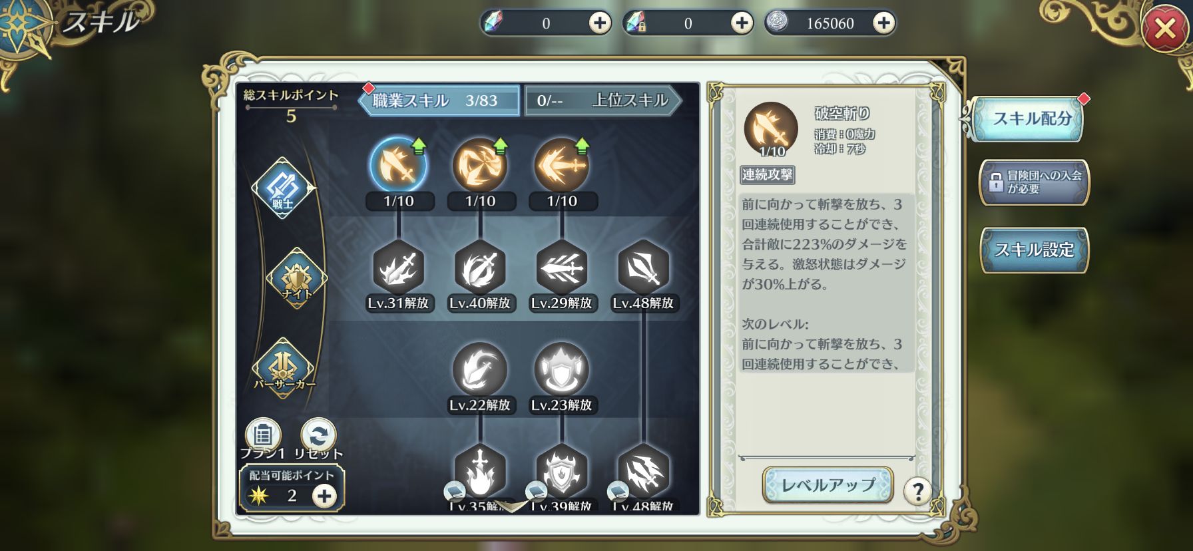
Task: Select the third 1/10 thrust skill icon
Action: 562,165
